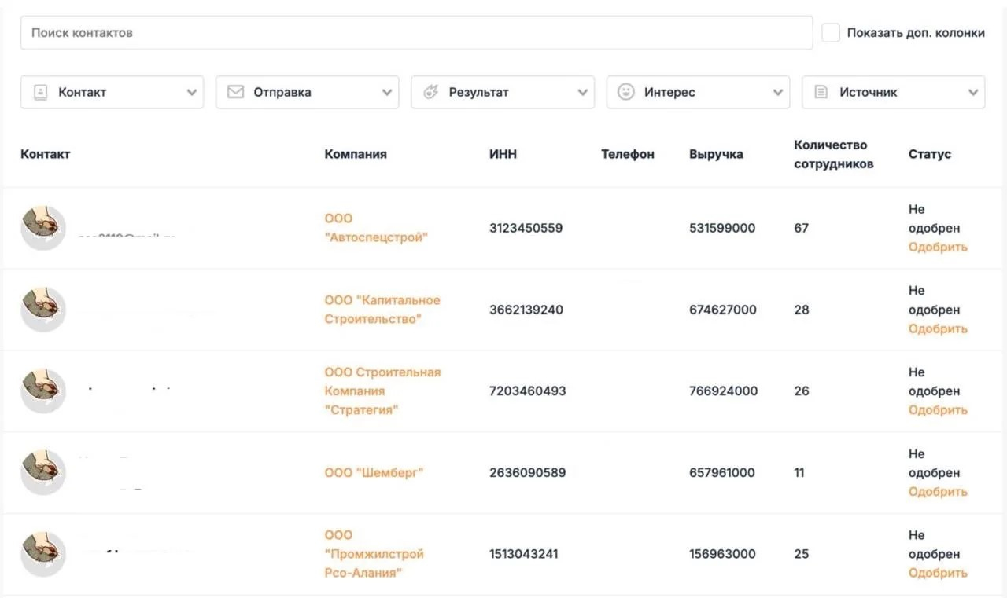
Task: Click the chevron arrow of Интерес dropdown
Action: pos(777,93)
